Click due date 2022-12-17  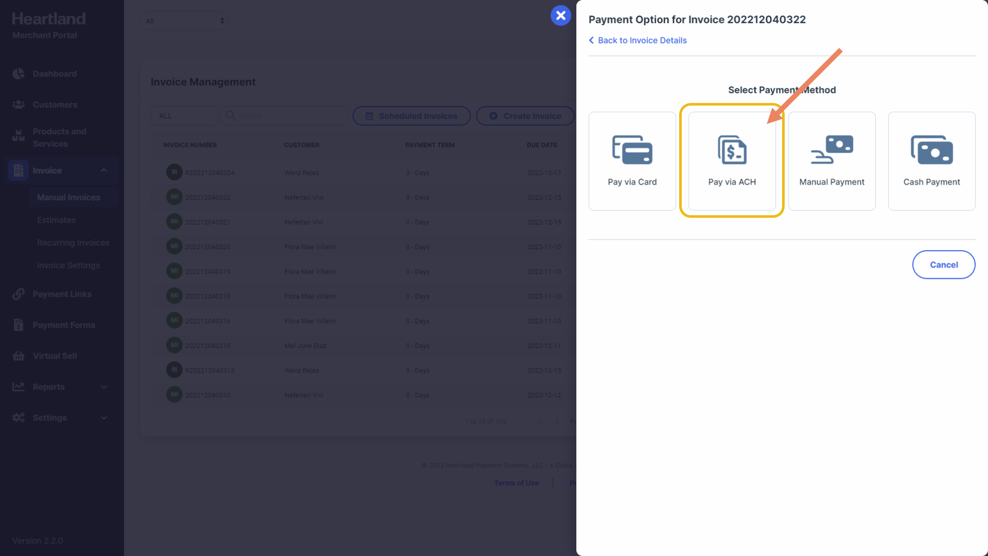click(x=544, y=172)
